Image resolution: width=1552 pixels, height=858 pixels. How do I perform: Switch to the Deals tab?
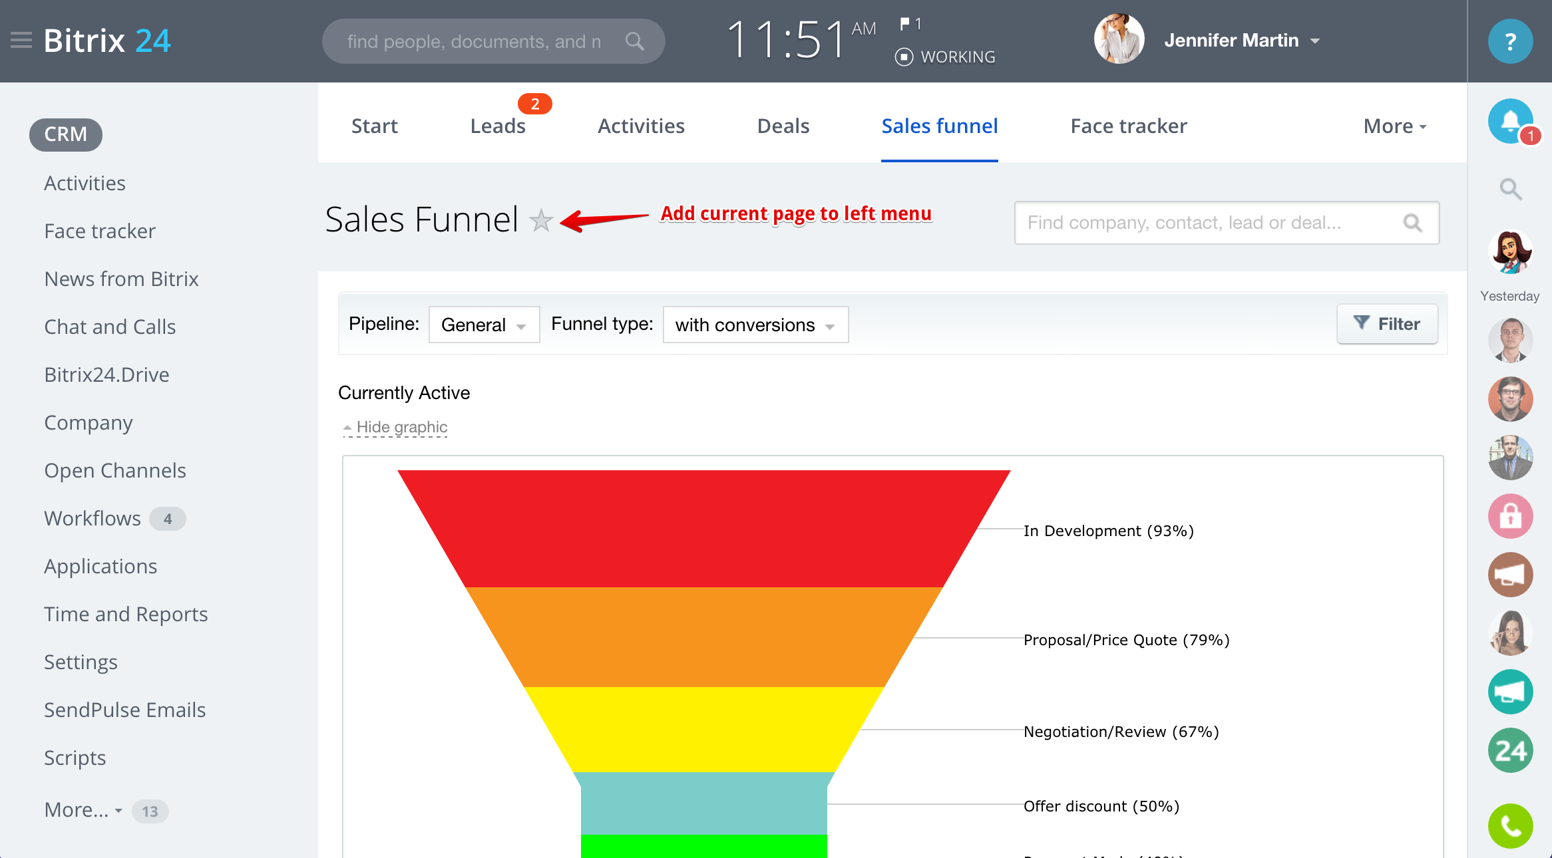click(x=783, y=126)
